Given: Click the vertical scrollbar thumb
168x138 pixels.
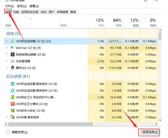Looking at the screenshot, I should 160,36.
